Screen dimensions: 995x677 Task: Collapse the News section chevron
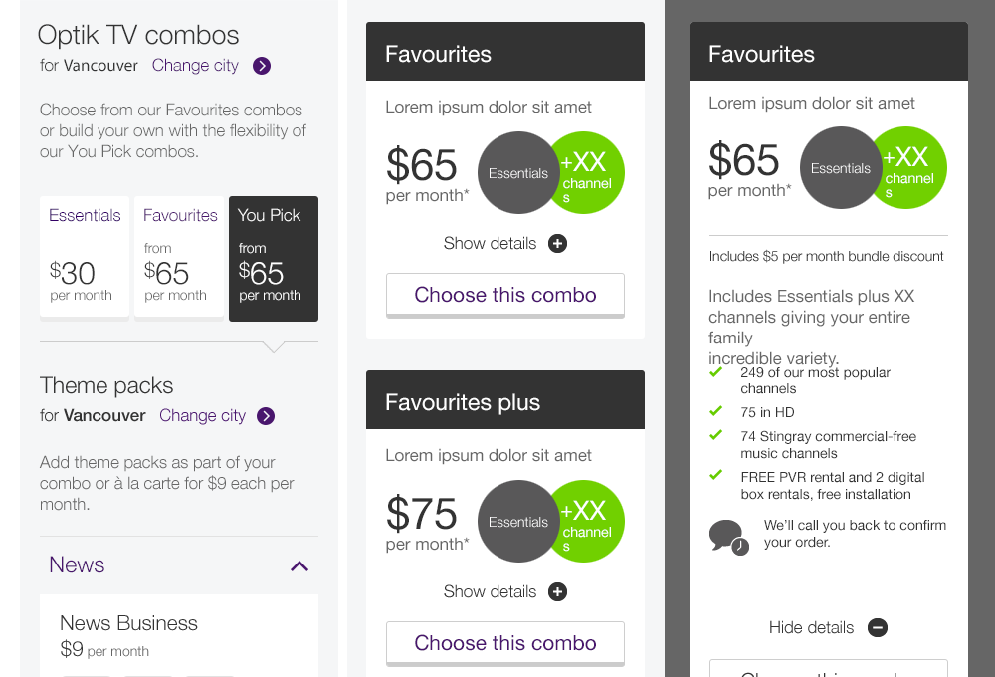299,565
